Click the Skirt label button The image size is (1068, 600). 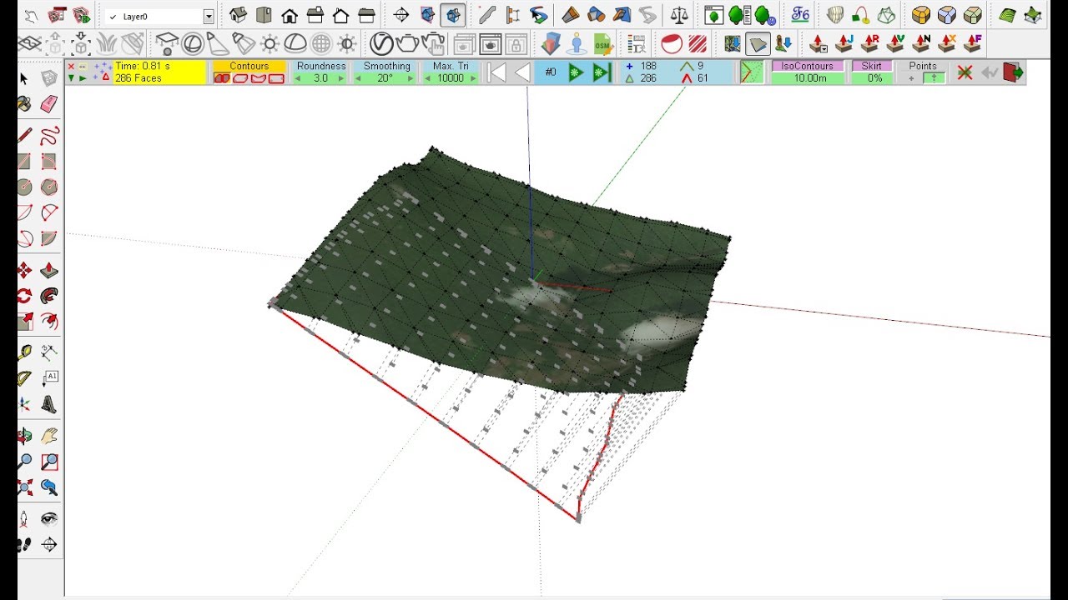pos(872,66)
